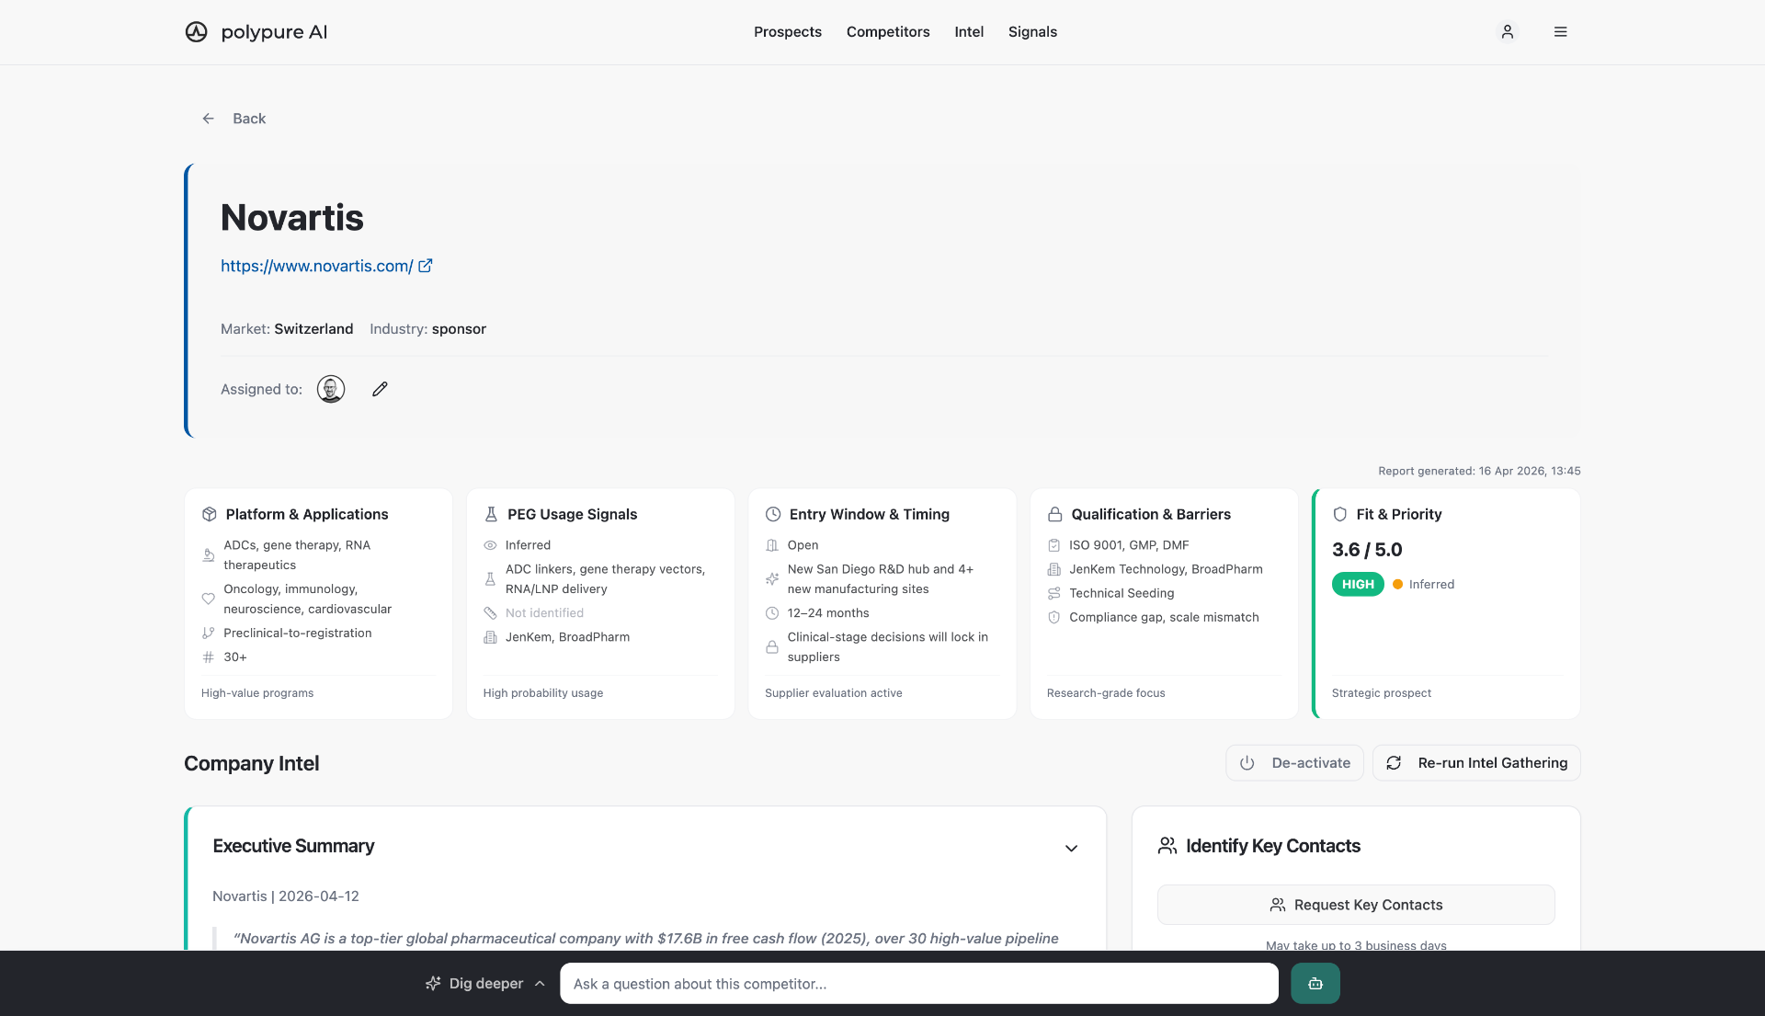Click the hash icon beside 30+
This screenshot has width=1765, height=1016.
[209, 656]
